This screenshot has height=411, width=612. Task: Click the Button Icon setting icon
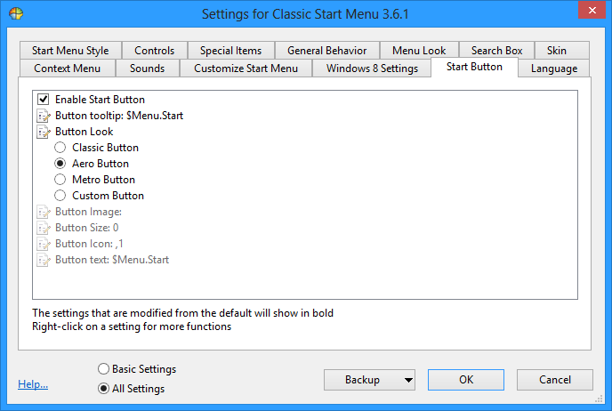click(x=44, y=244)
